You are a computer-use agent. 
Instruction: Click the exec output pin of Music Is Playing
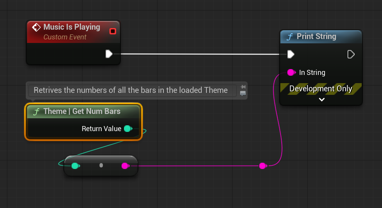tap(109, 54)
